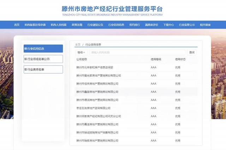
Task: Select 政策法规 from the navigation bar
Action: click(x=77, y=25)
